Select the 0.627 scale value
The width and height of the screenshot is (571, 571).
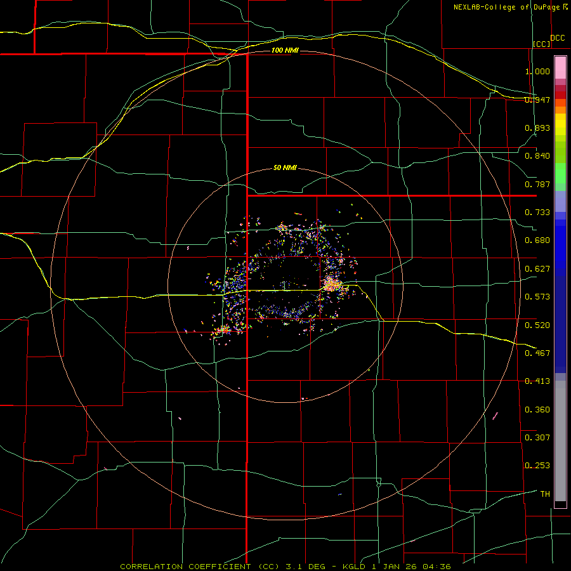(537, 269)
